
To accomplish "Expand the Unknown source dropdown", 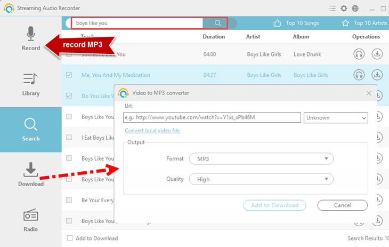I will (x=336, y=118).
